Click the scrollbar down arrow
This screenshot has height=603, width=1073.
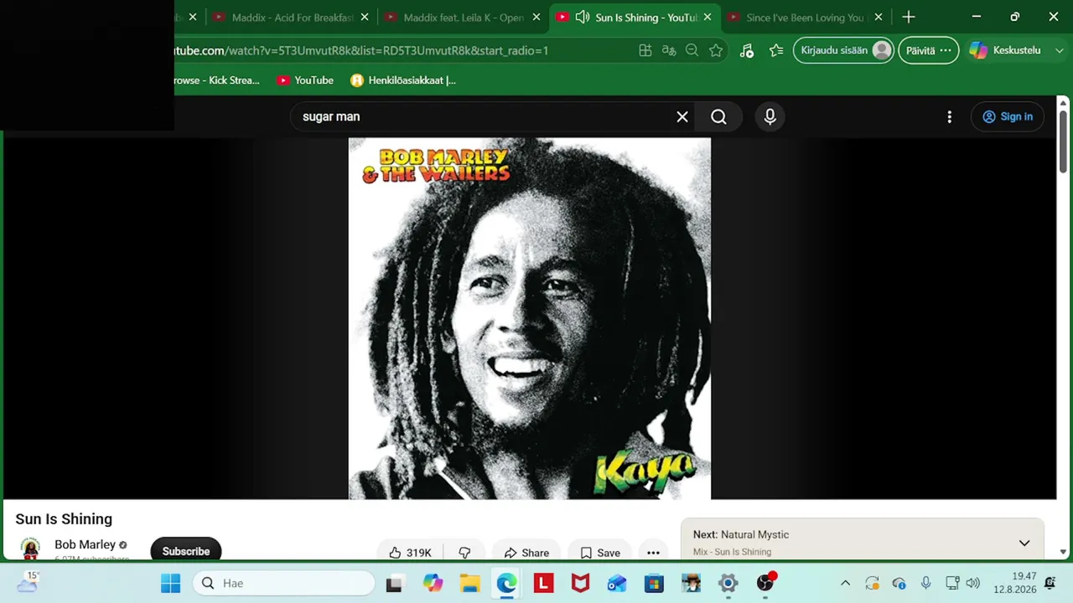(x=1063, y=552)
